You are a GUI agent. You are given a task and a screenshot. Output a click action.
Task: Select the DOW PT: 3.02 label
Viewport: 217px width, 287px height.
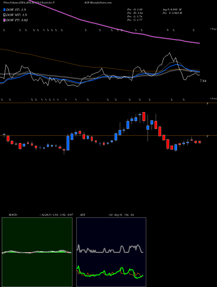coord(17,20)
